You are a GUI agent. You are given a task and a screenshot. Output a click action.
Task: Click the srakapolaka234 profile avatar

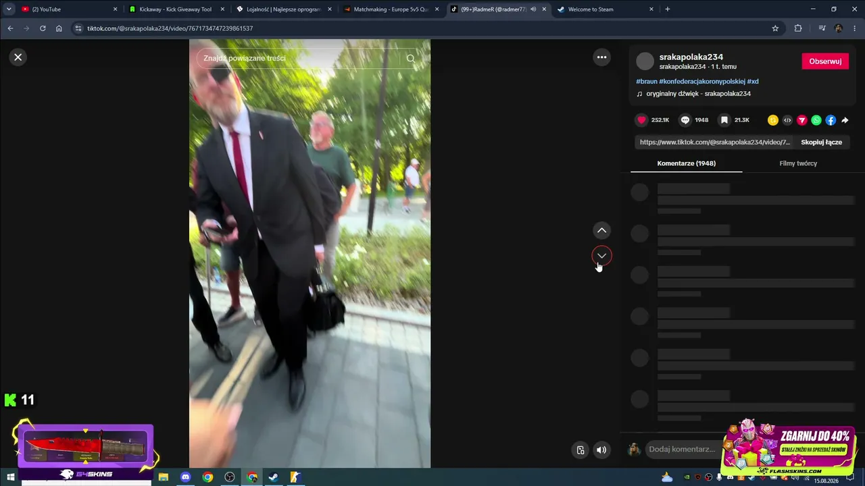click(x=645, y=61)
